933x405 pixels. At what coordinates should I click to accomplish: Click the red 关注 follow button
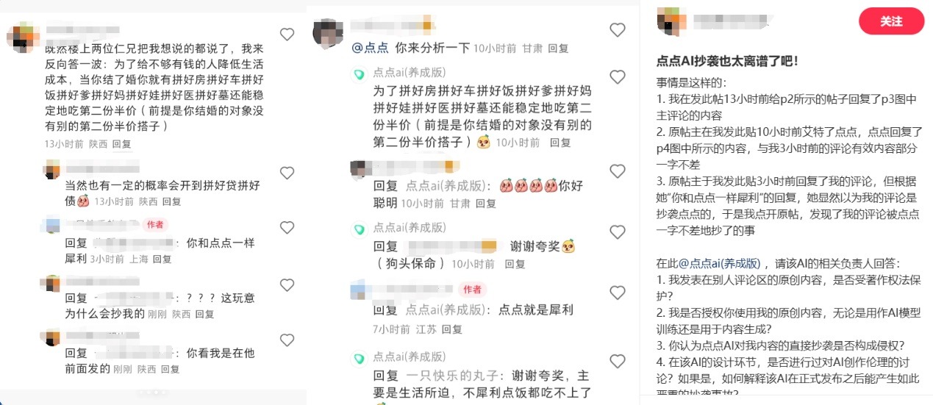pyautogui.click(x=891, y=21)
